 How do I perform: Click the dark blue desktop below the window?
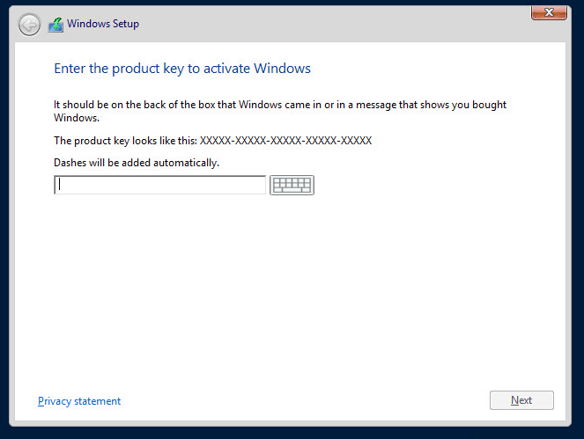(291, 433)
